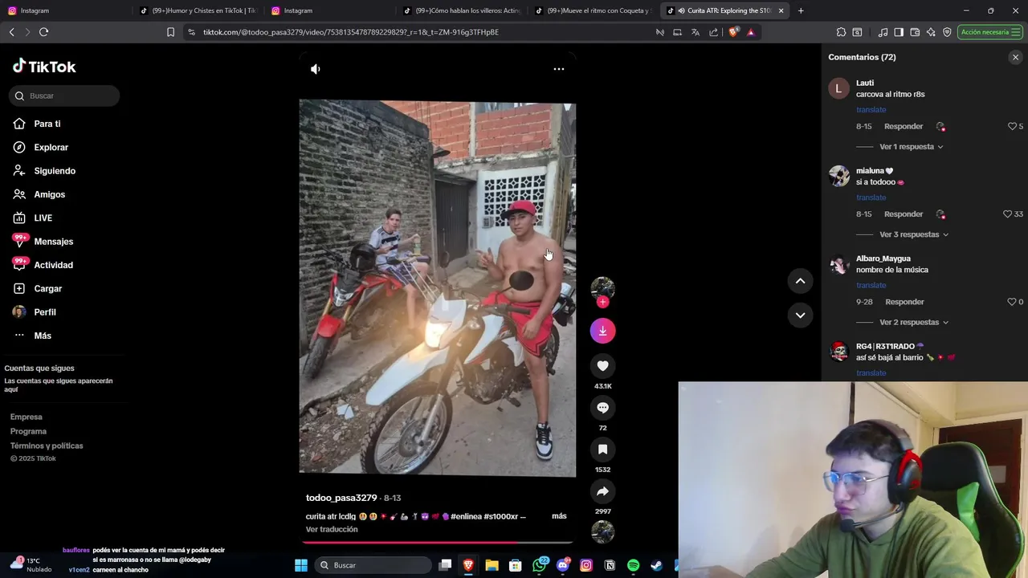Close the Comentarios panel
This screenshot has width=1028, height=578.
[x=1015, y=57]
